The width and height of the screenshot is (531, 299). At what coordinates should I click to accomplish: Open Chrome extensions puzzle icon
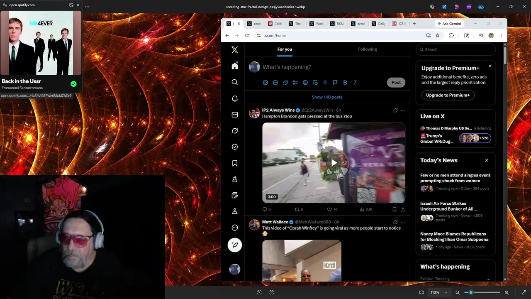(x=451, y=36)
